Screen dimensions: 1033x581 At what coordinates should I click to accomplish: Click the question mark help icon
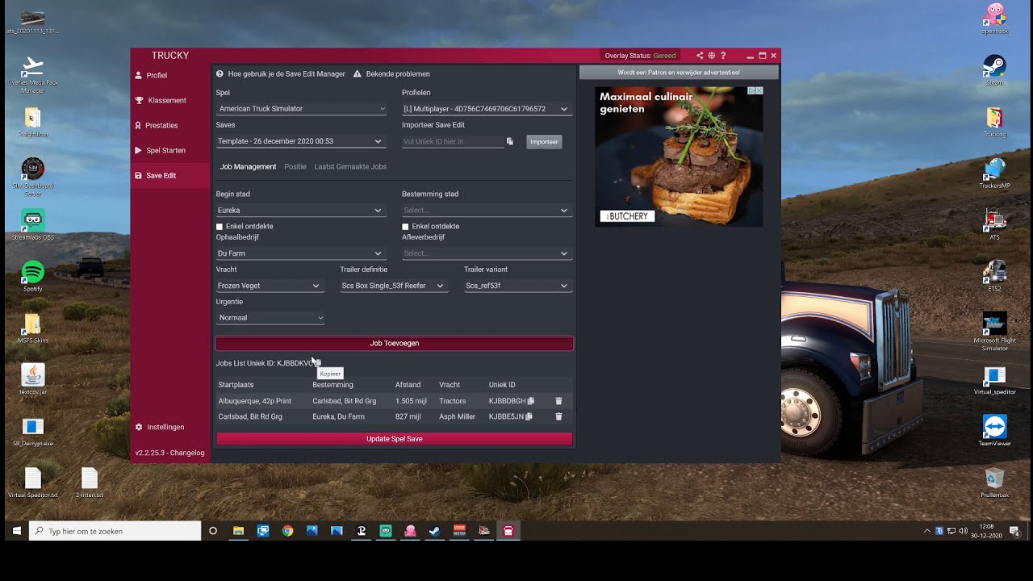click(723, 56)
